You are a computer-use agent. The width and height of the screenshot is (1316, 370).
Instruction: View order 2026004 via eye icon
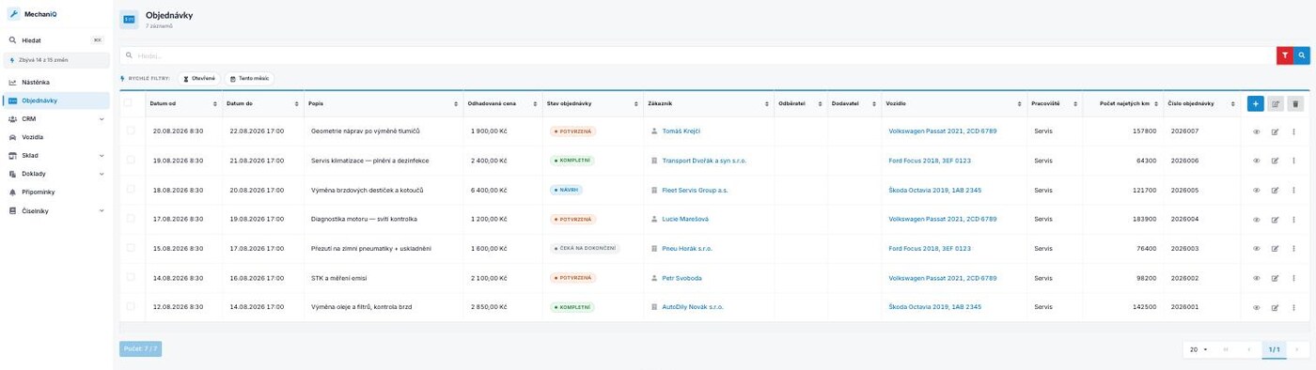point(1256,219)
